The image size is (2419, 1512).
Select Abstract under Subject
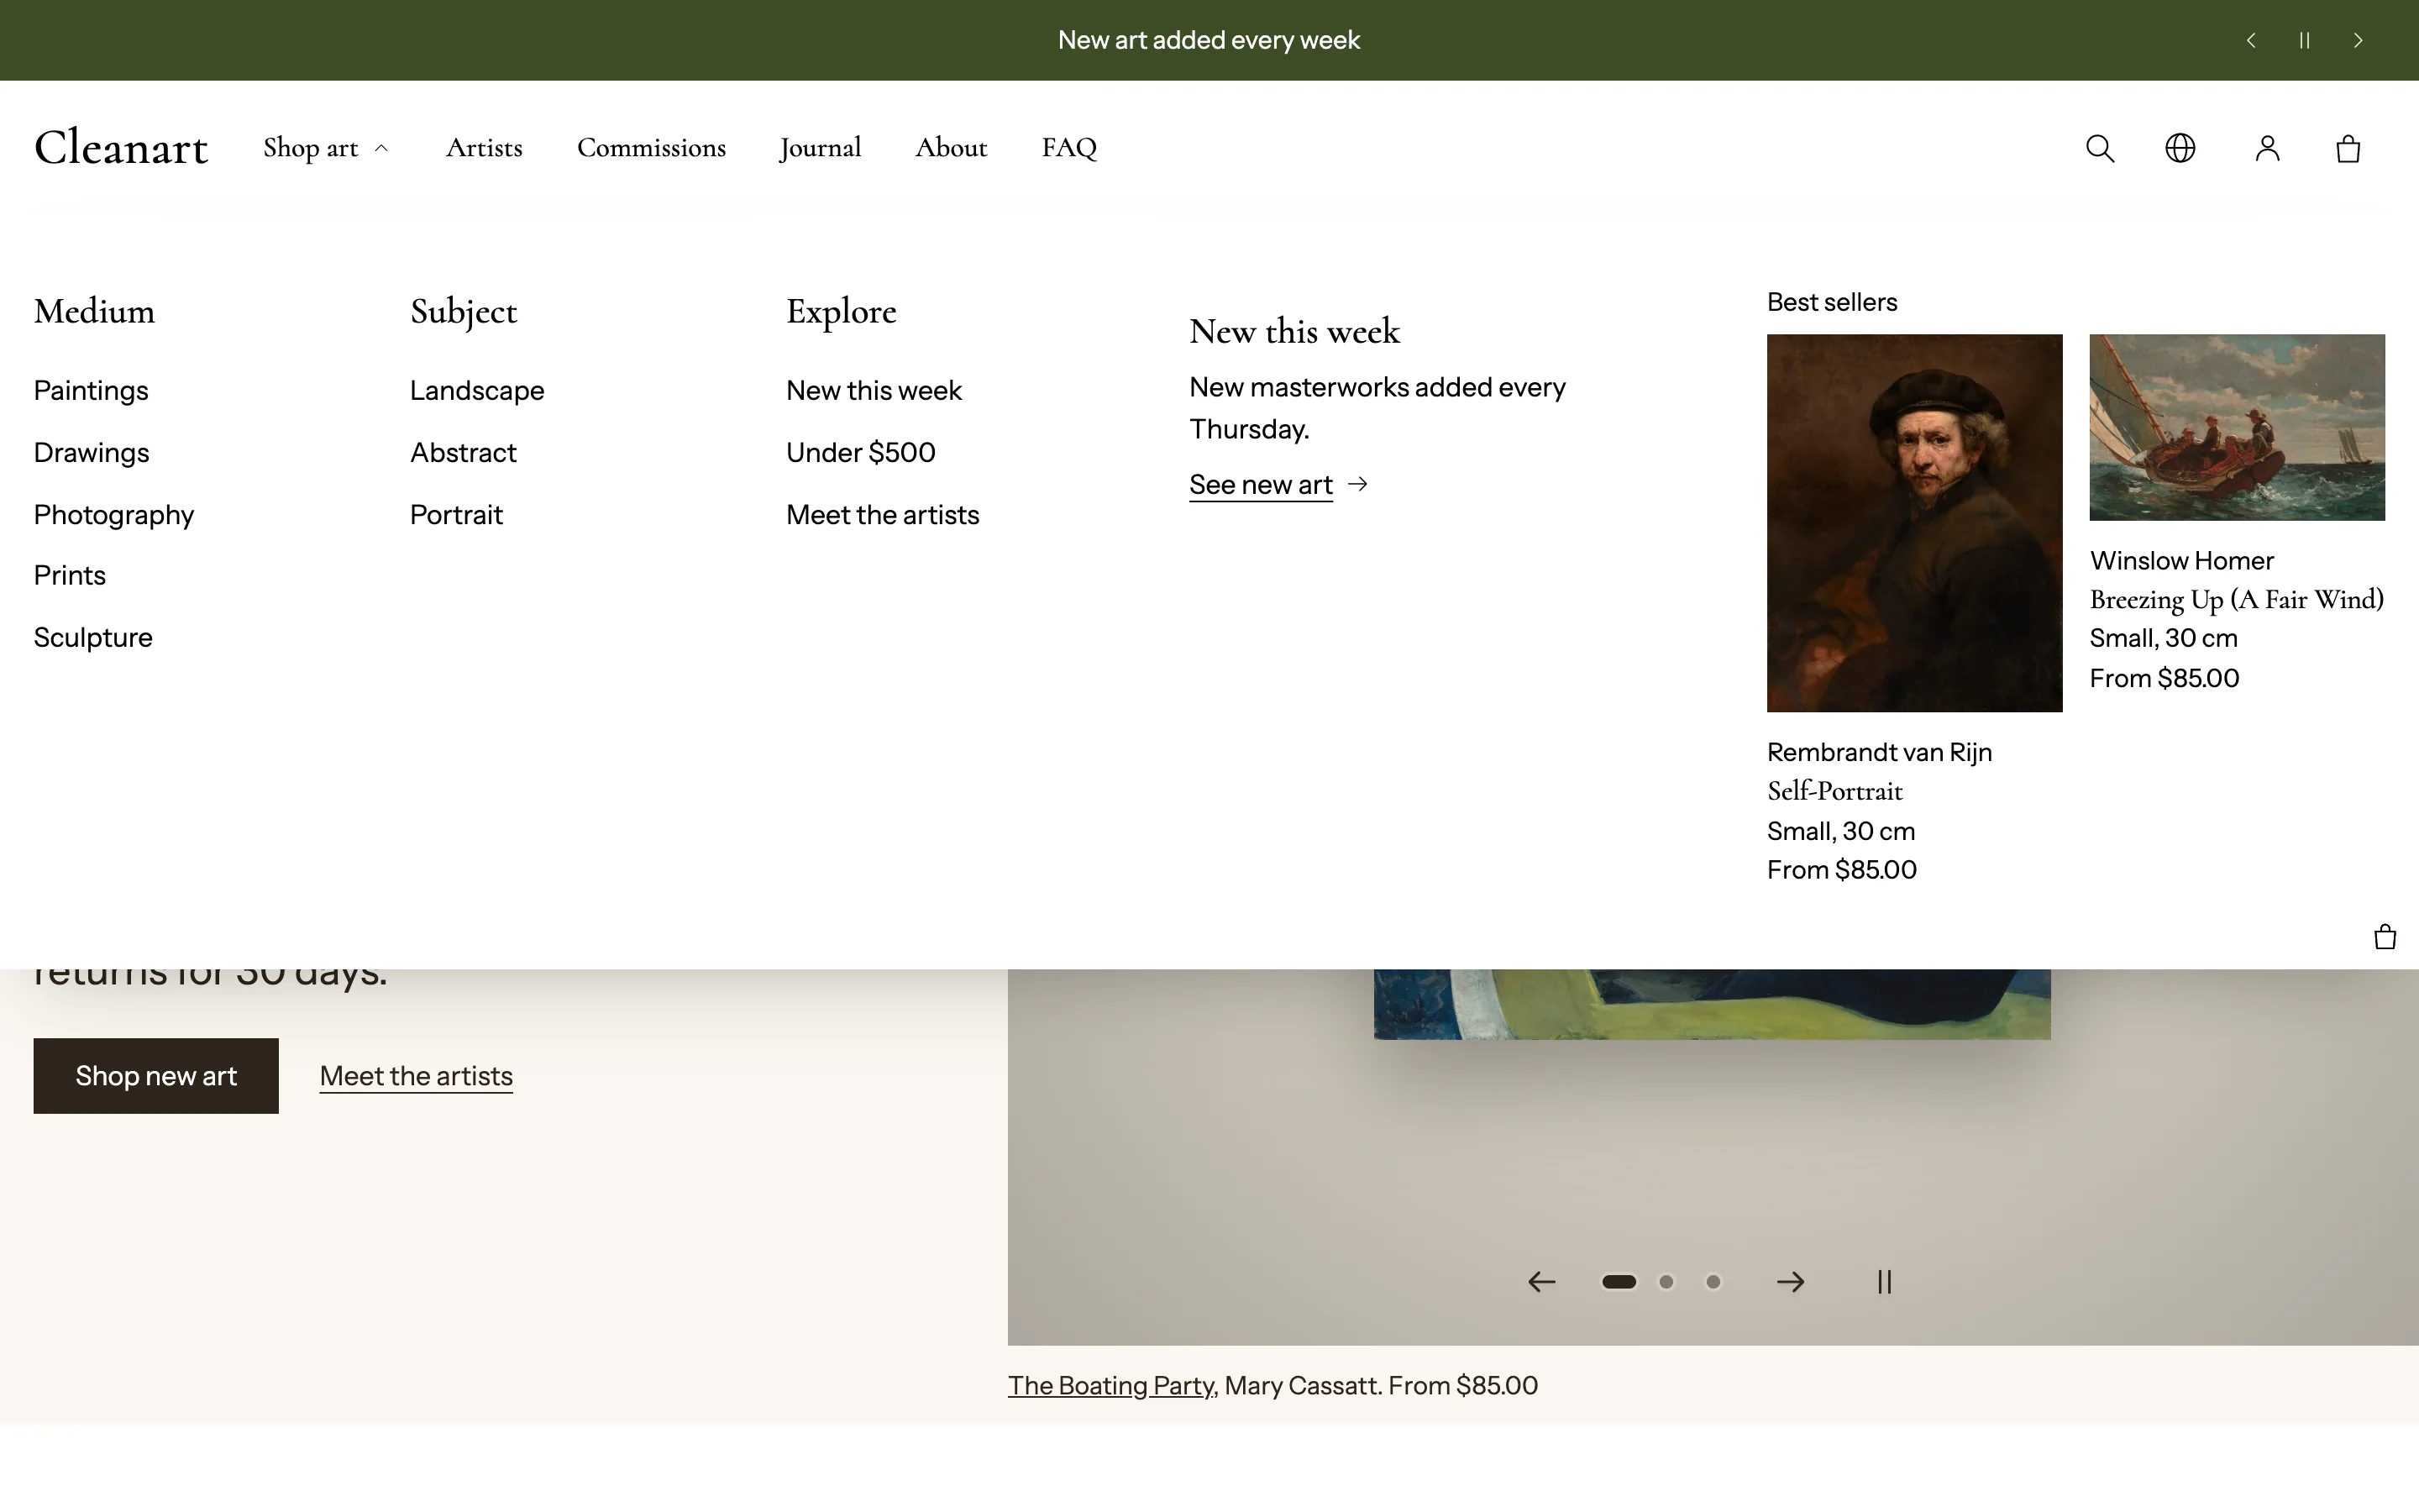click(463, 452)
